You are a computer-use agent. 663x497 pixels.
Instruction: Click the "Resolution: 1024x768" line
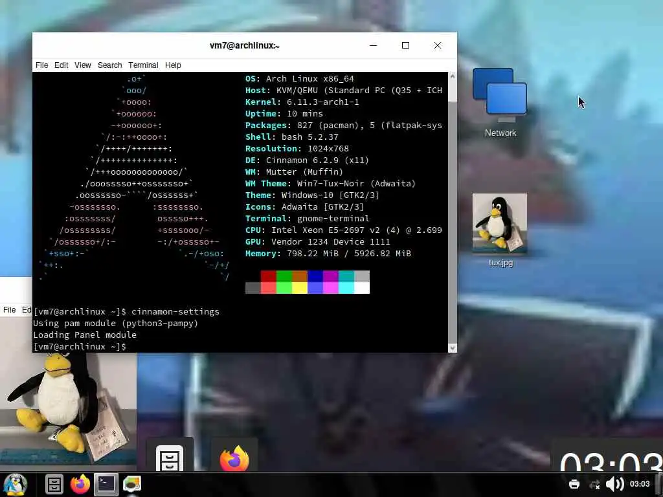click(x=297, y=148)
